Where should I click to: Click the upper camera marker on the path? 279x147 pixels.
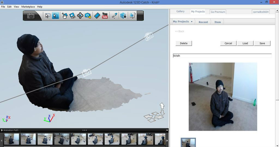pos(149,36)
